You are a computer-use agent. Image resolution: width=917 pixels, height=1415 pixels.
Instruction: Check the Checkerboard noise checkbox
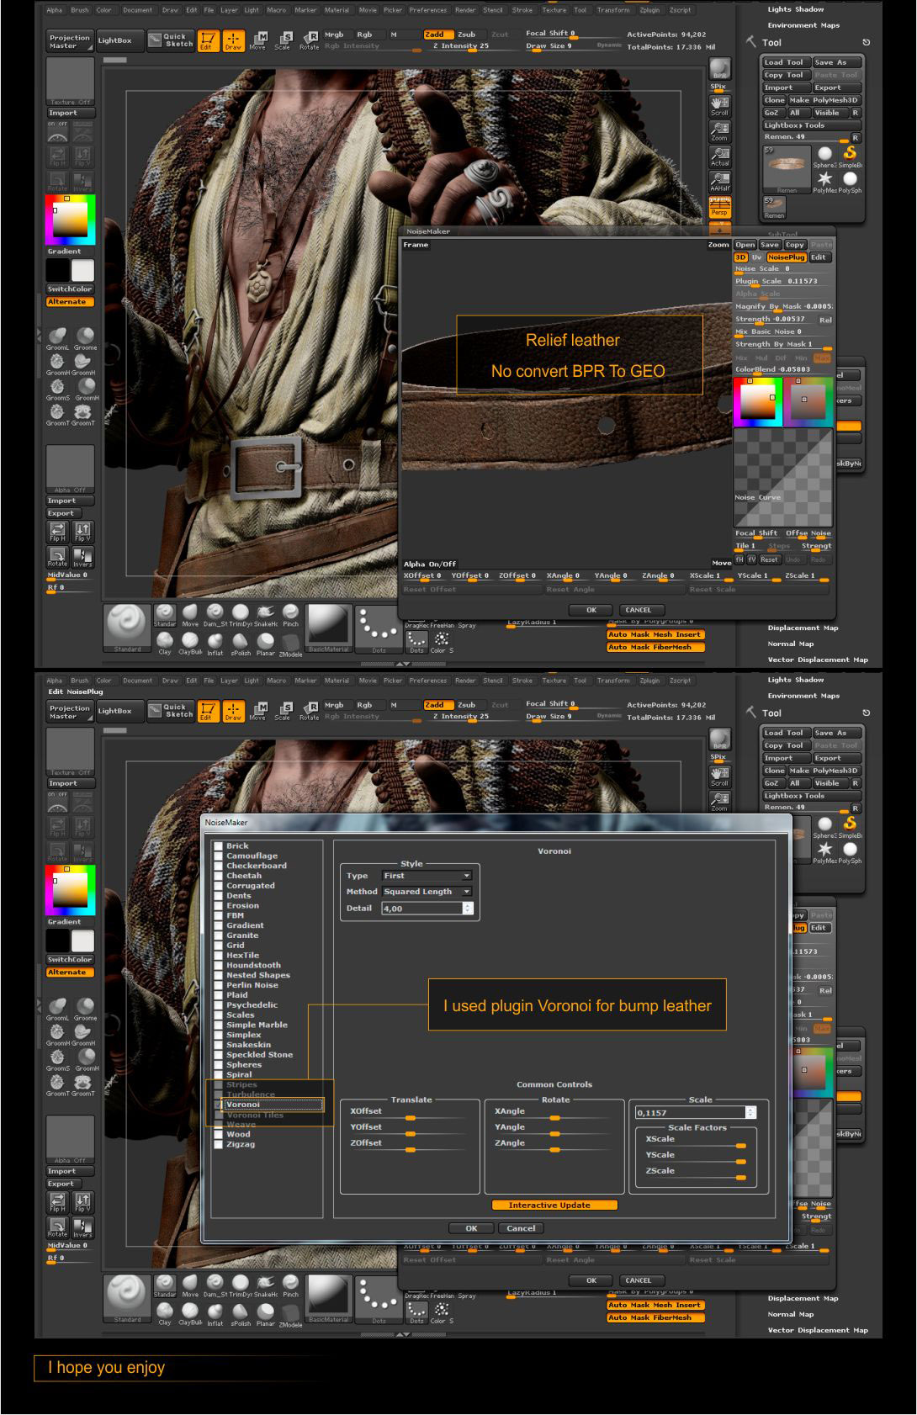219,866
